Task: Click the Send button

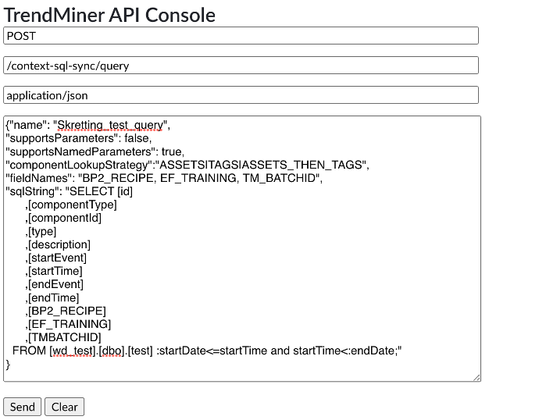Action: click(x=22, y=407)
